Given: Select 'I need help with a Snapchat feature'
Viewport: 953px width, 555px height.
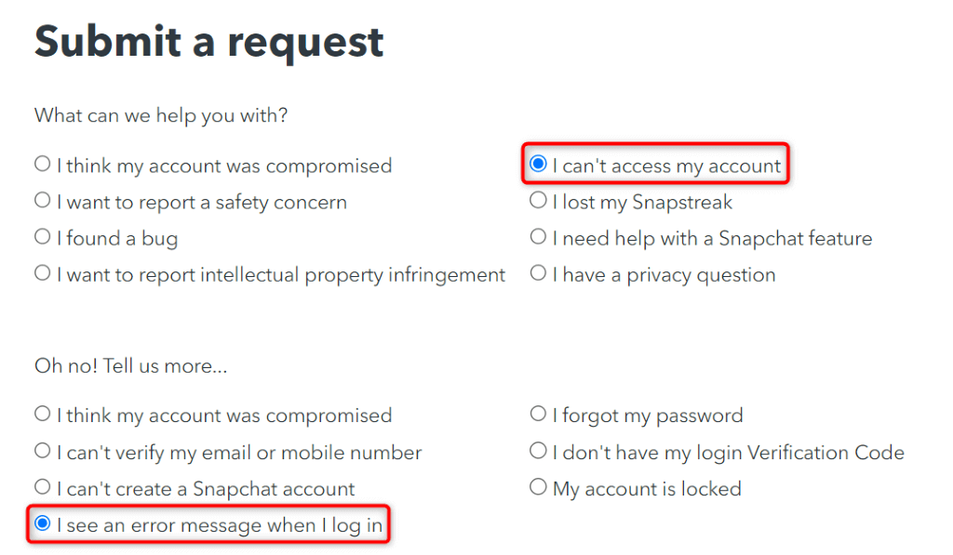Looking at the screenshot, I should click(538, 237).
